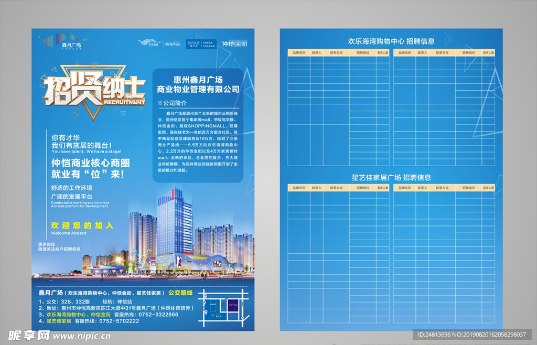Select the 惠州鑫月广场 company title

(198, 80)
